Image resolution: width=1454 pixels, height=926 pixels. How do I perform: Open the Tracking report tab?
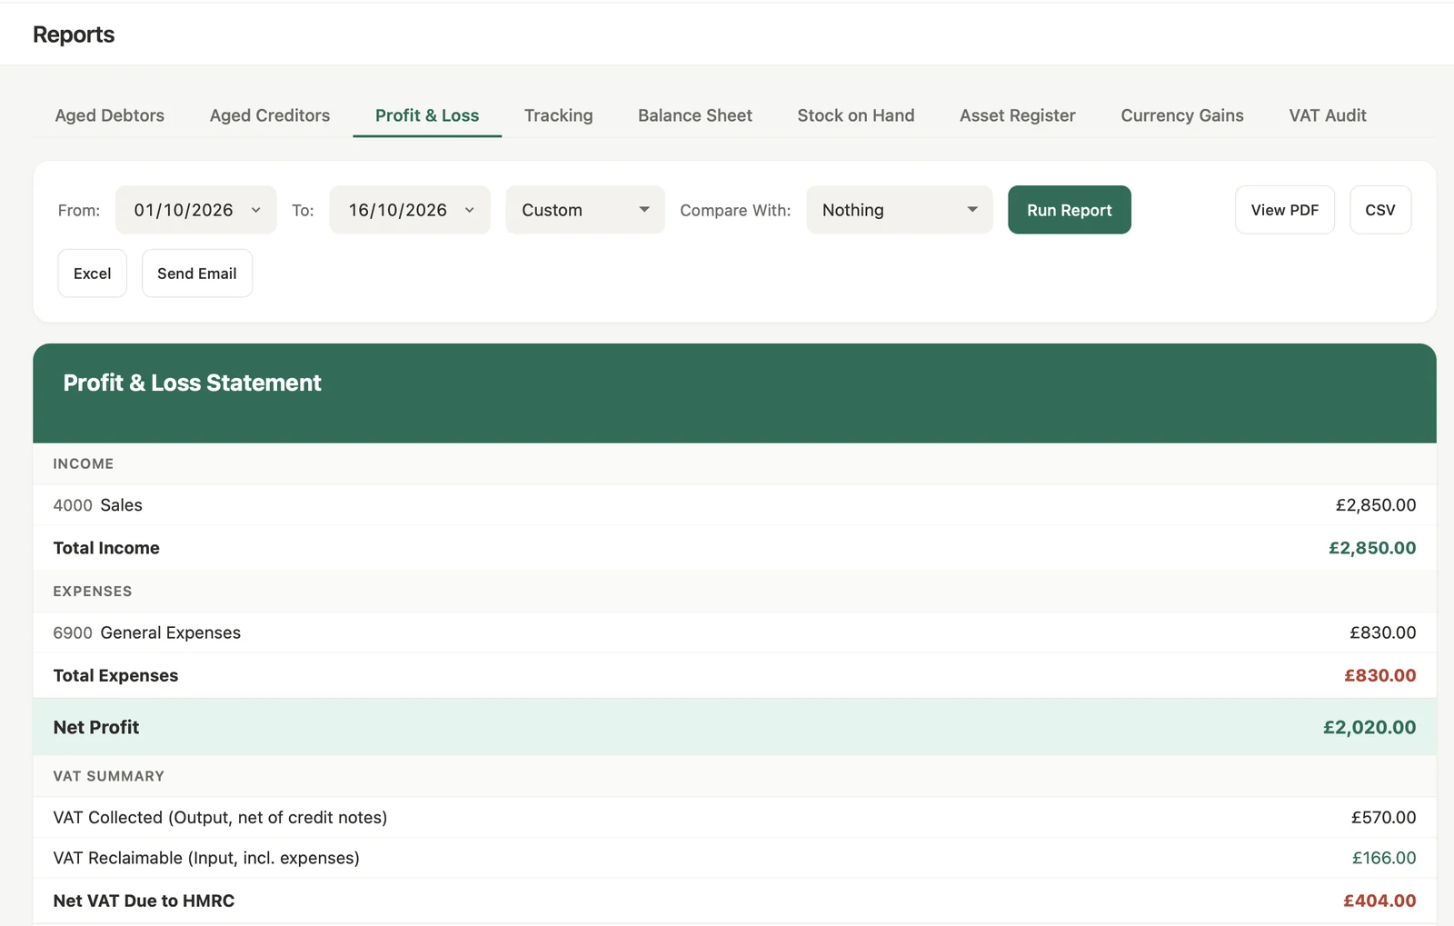coord(558,115)
